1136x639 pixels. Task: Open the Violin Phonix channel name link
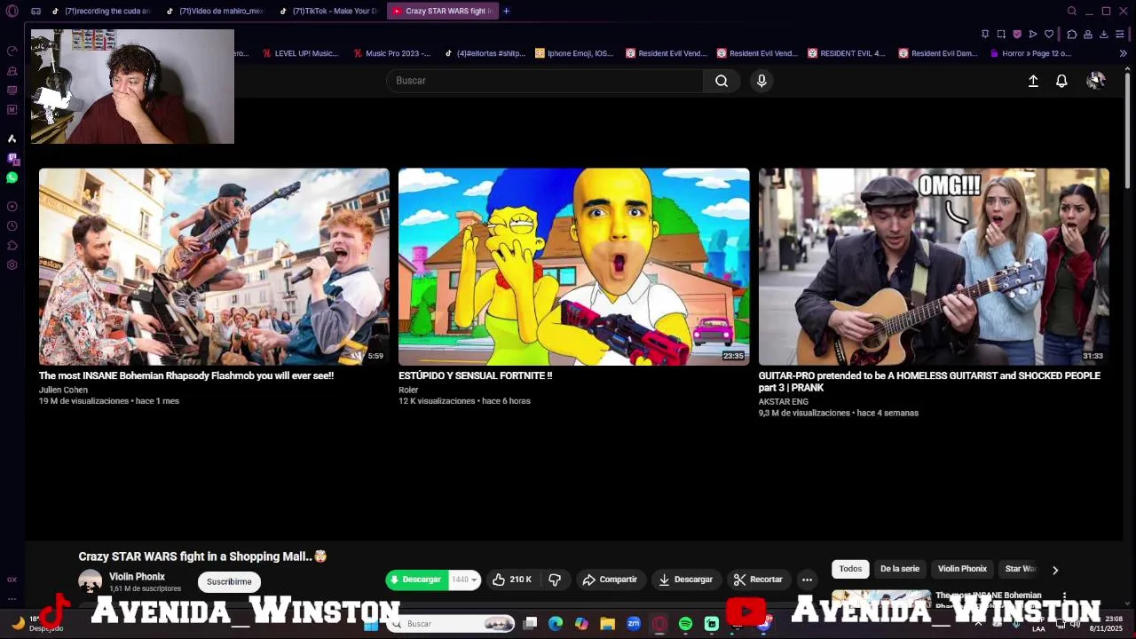(137, 577)
